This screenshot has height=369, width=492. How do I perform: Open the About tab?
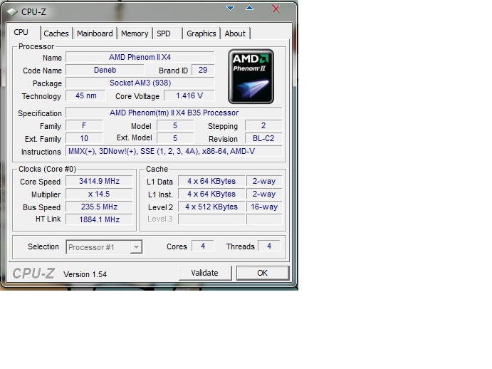(x=235, y=33)
